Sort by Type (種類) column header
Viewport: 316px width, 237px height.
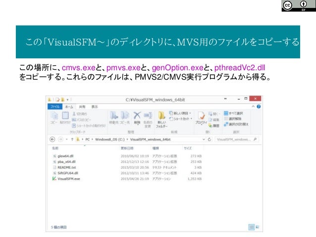click(x=156, y=148)
